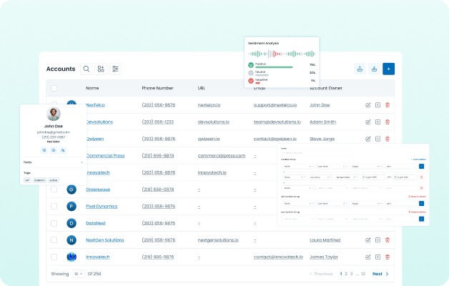
Task: Select the NextGen Solutions row checkbox
Action: pos(54,240)
